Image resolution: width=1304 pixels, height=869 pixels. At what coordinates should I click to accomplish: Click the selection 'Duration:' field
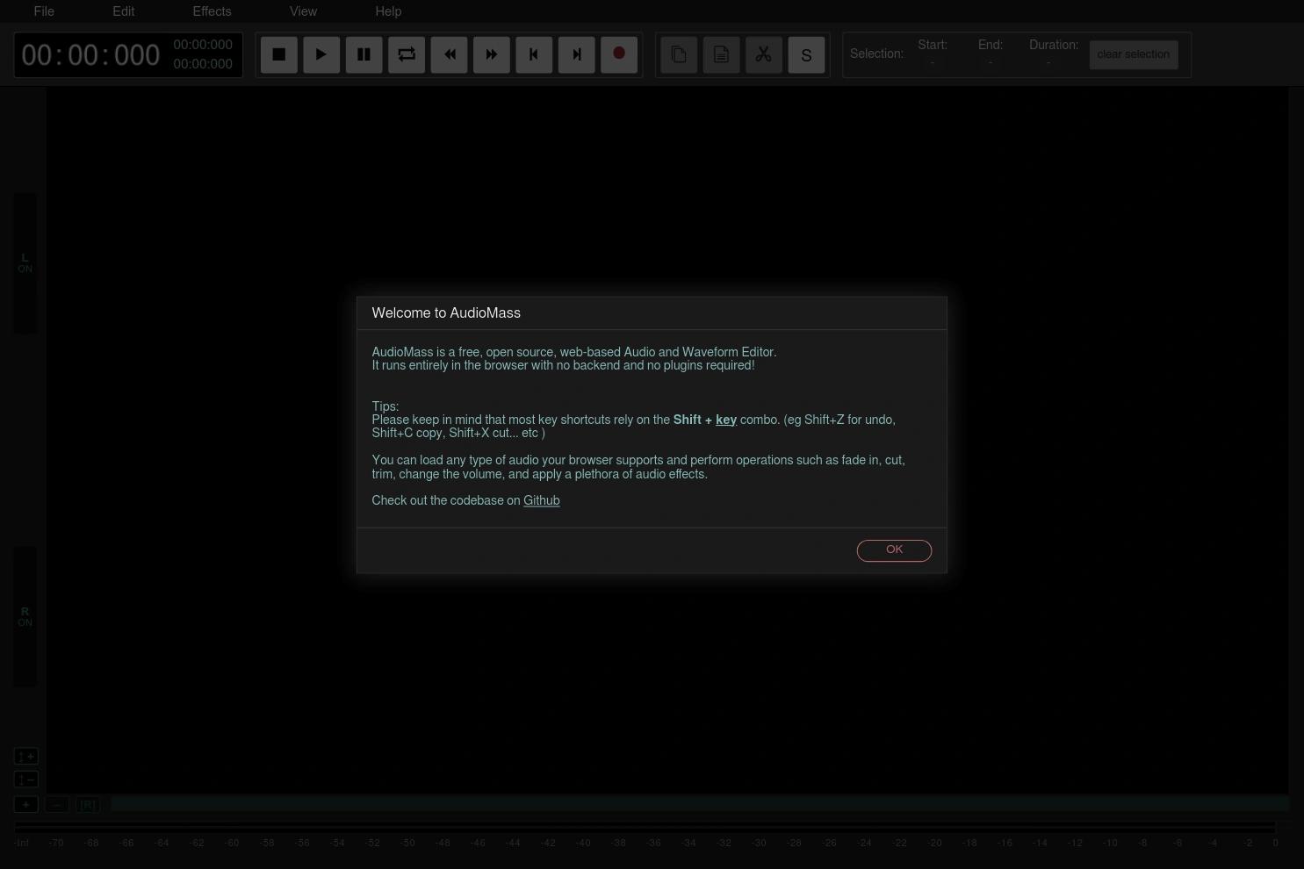coord(1054,54)
